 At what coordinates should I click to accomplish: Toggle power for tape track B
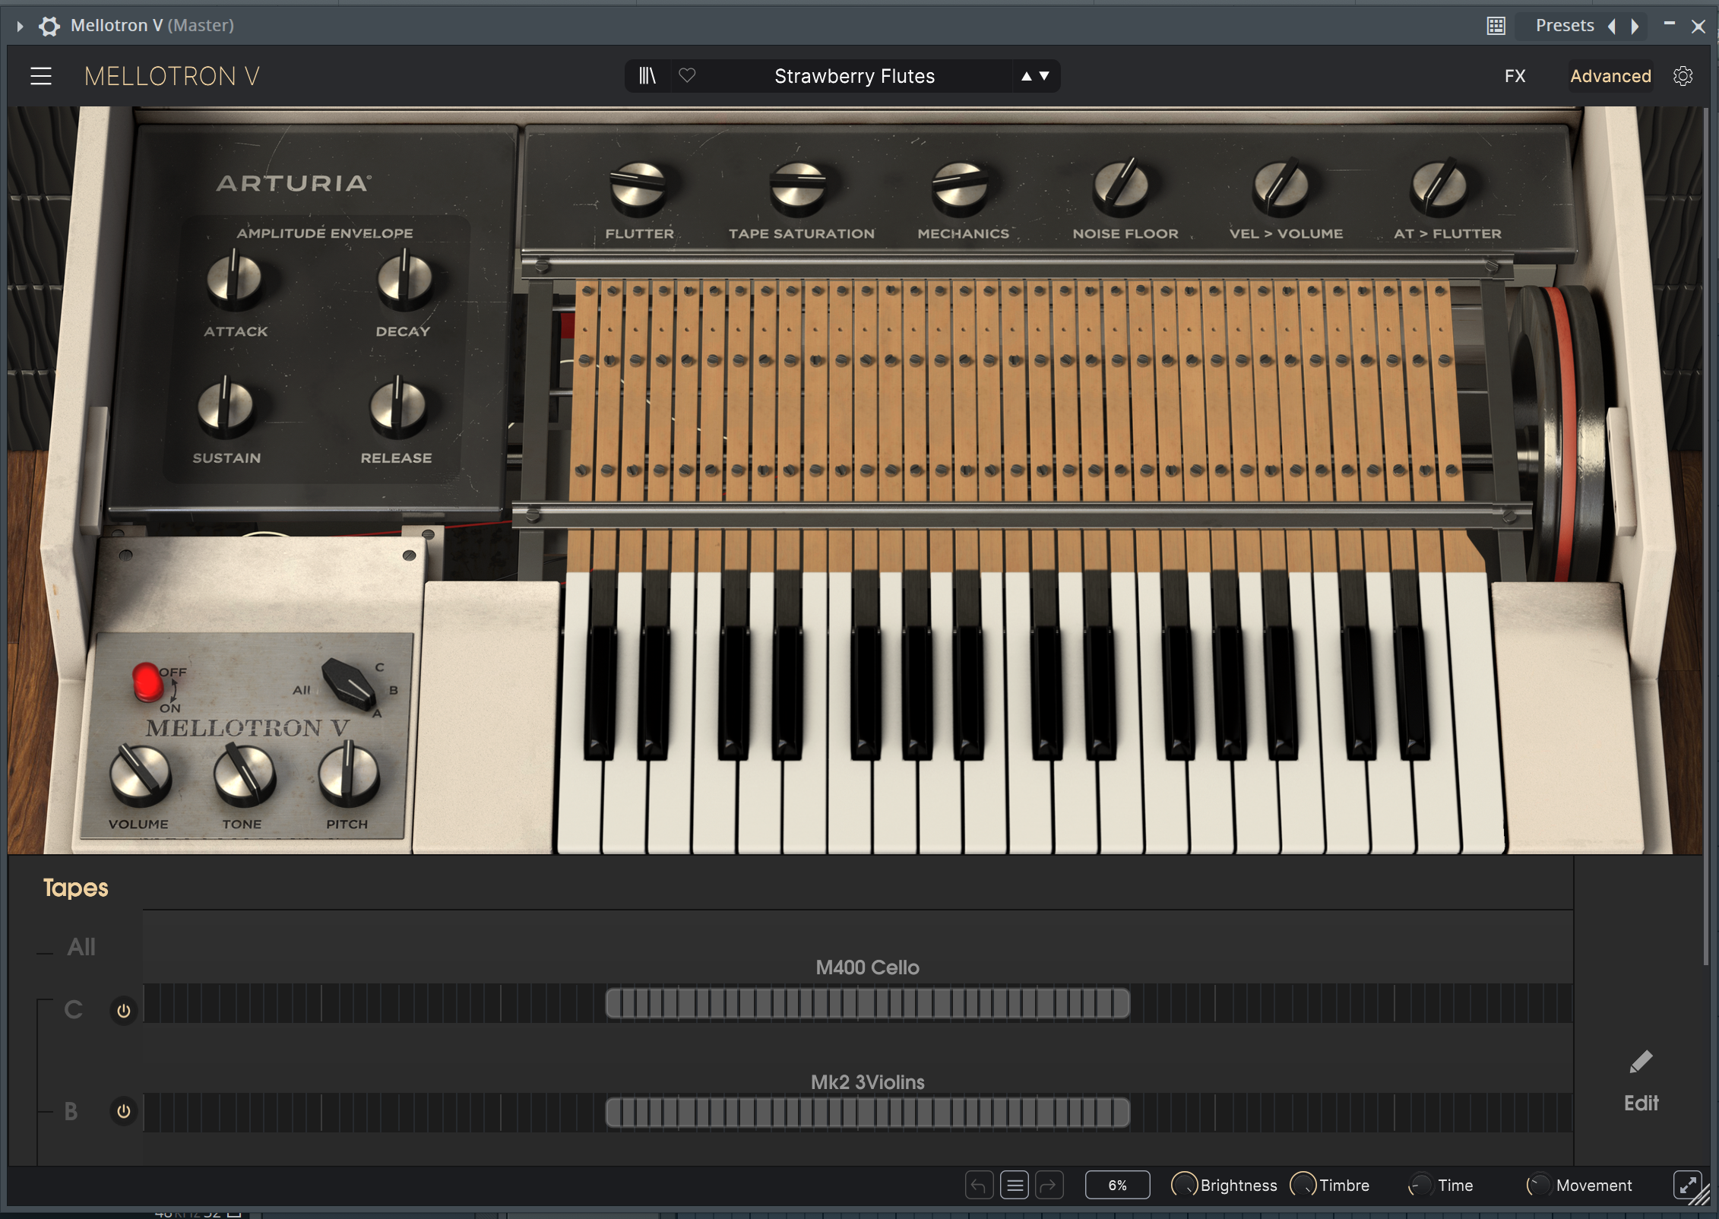pyautogui.click(x=123, y=1112)
